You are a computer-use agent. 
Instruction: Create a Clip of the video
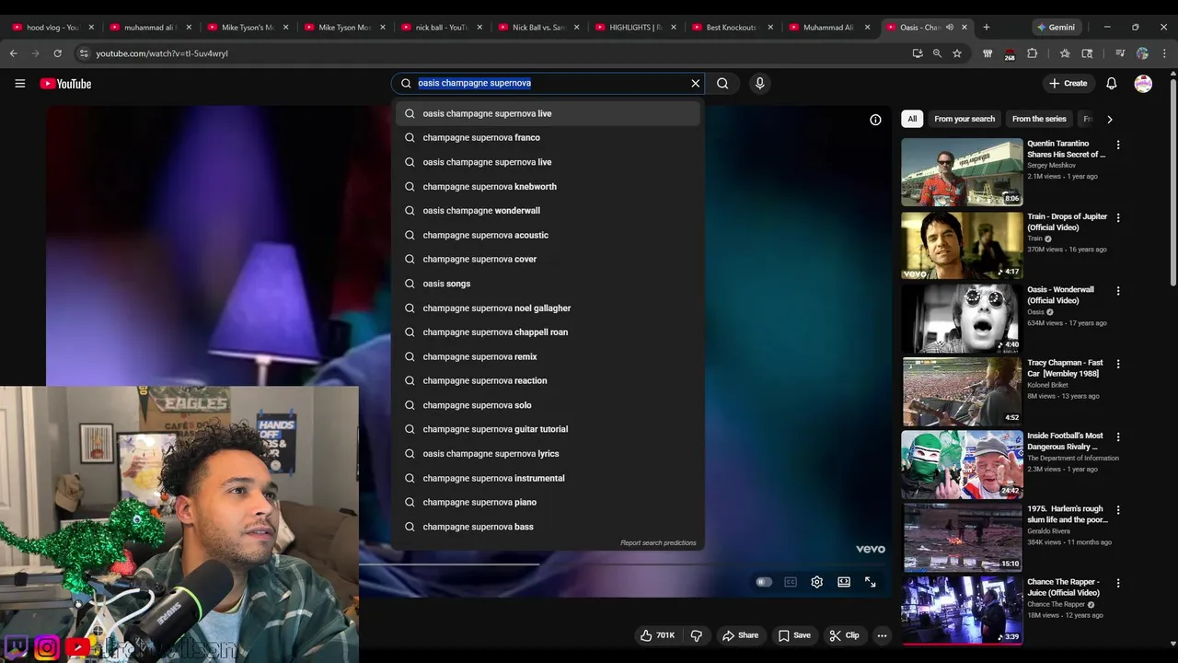(844, 635)
